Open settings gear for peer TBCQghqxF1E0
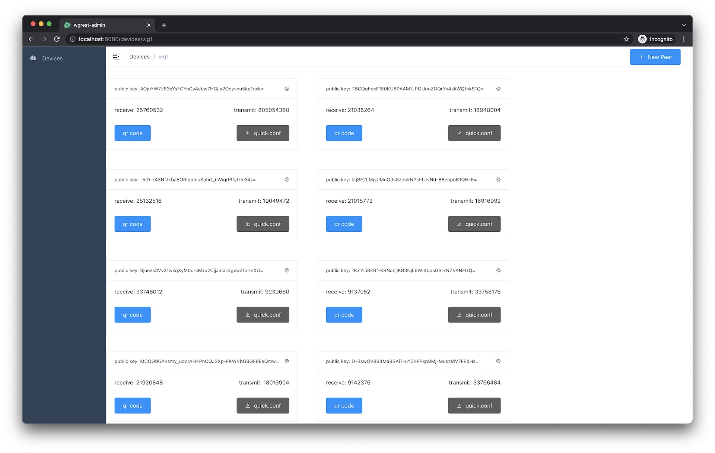The width and height of the screenshot is (715, 453). click(498, 89)
